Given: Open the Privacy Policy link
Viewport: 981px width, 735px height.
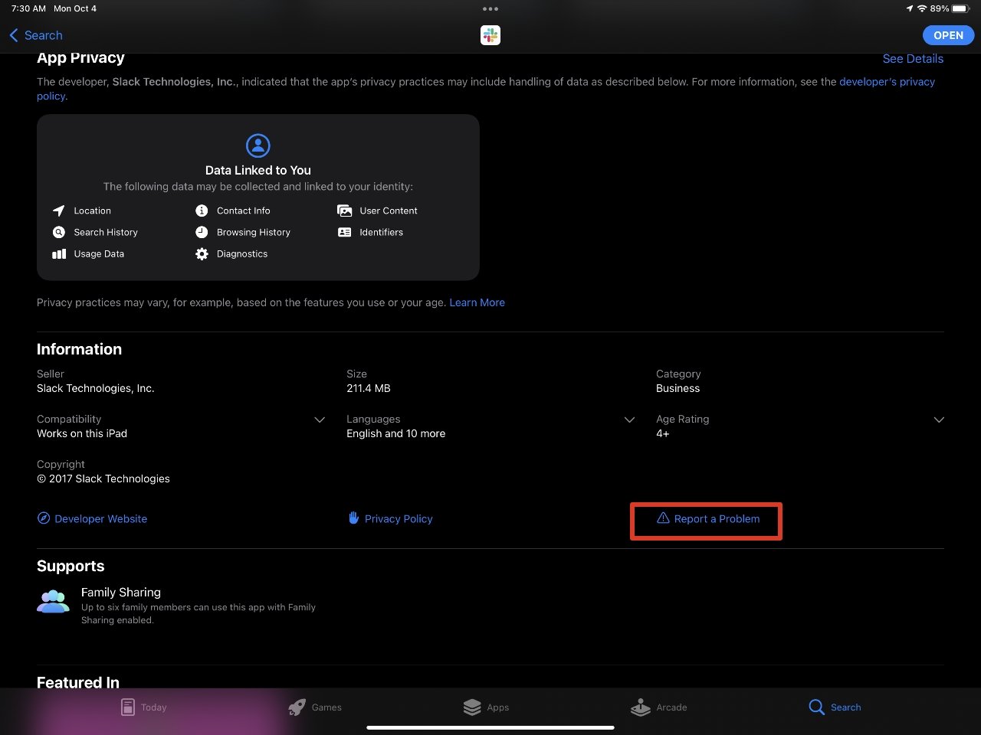Looking at the screenshot, I should tap(399, 519).
